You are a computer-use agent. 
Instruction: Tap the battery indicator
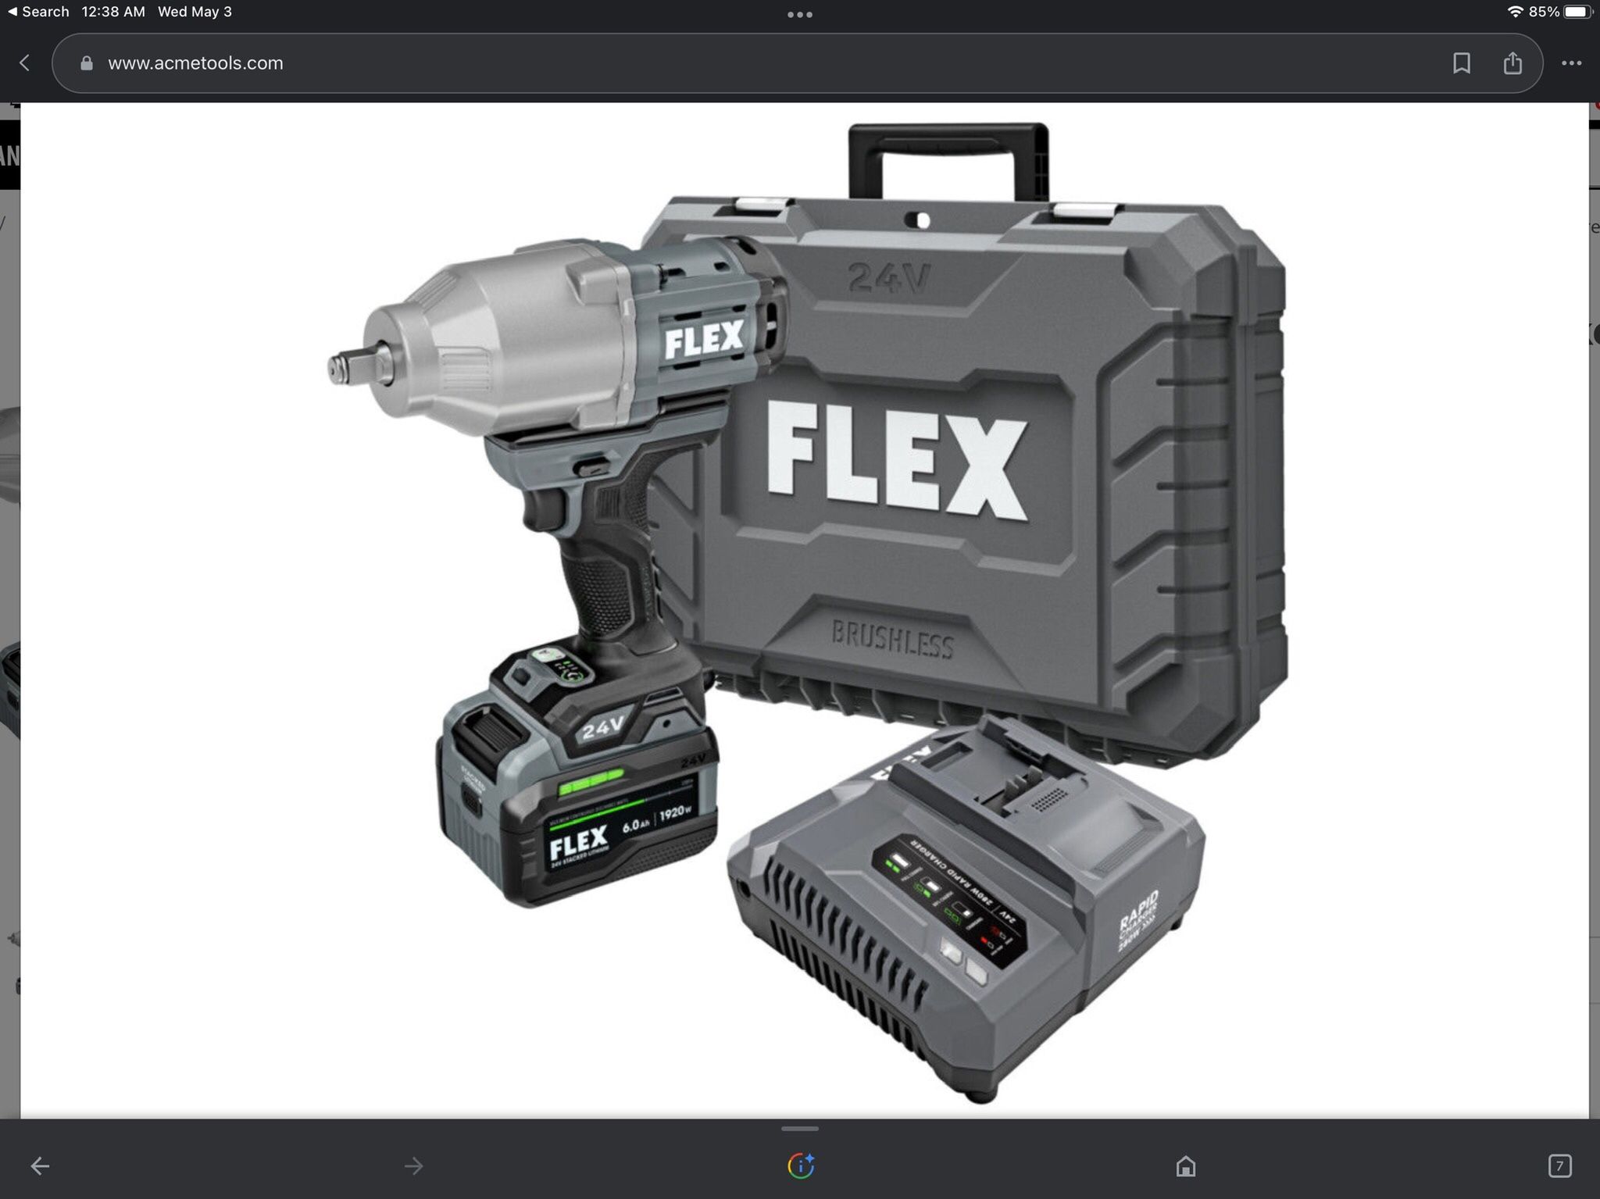(1578, 12)
